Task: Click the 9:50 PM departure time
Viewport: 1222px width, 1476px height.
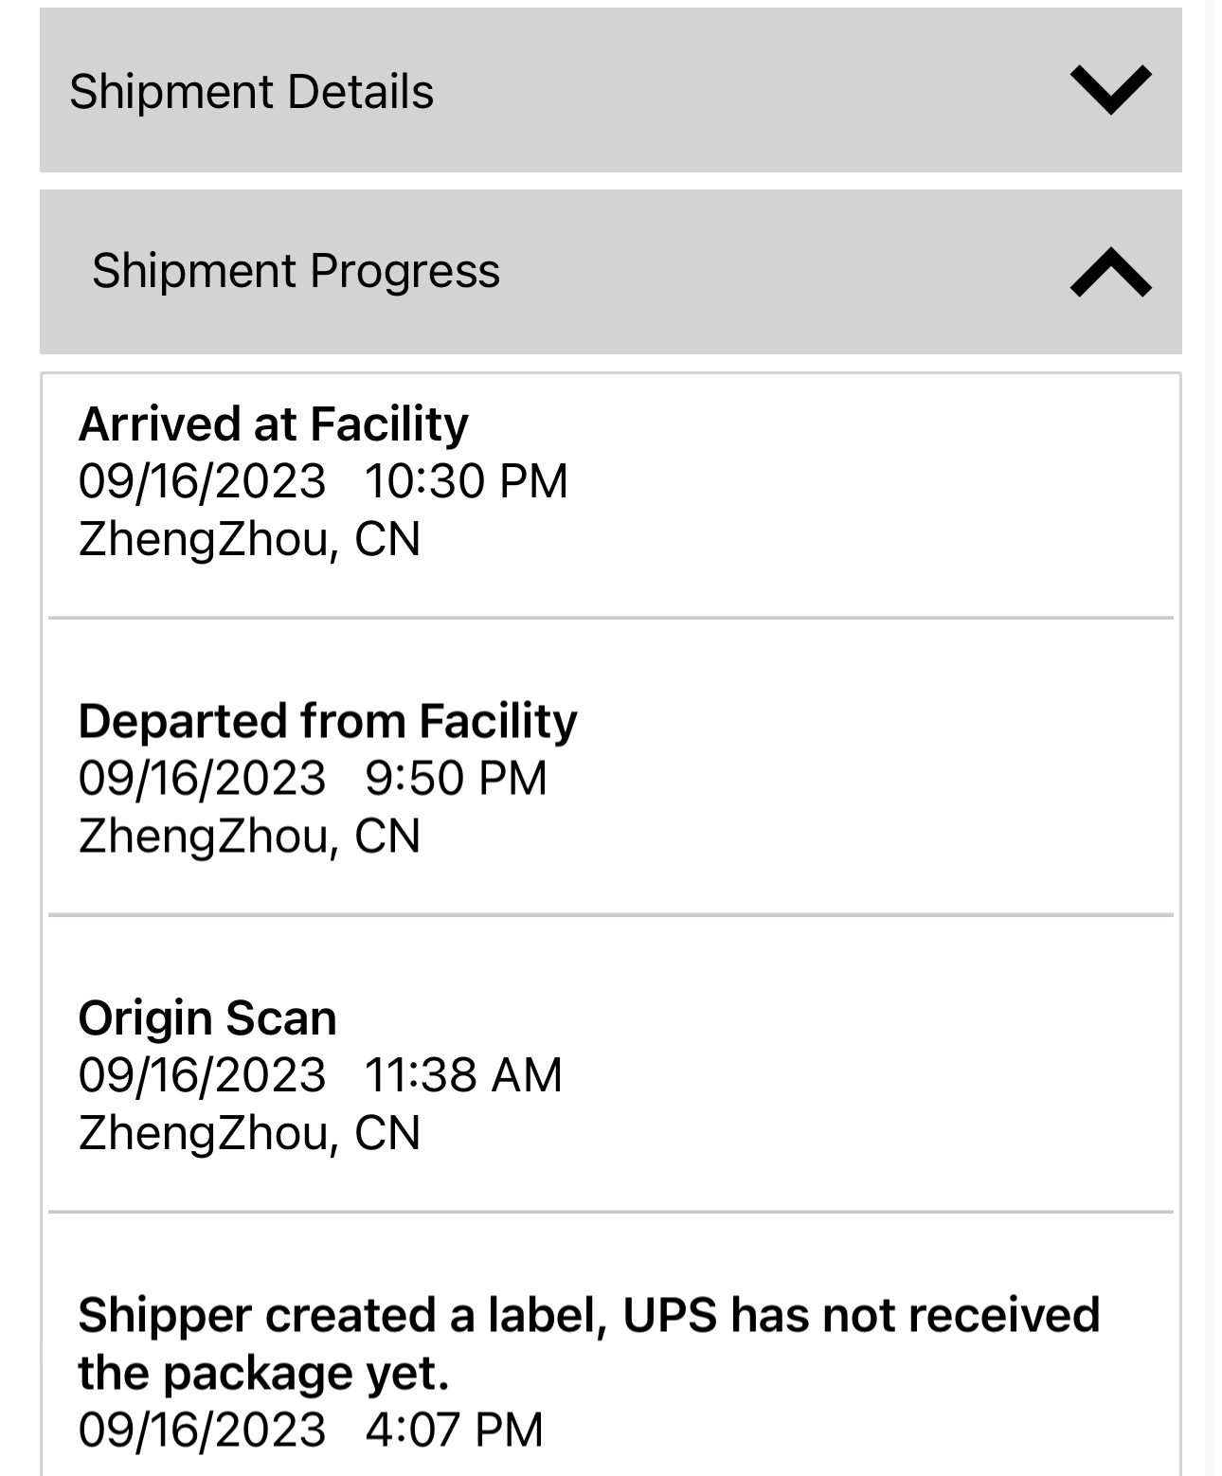Action: tap(456, 779)
